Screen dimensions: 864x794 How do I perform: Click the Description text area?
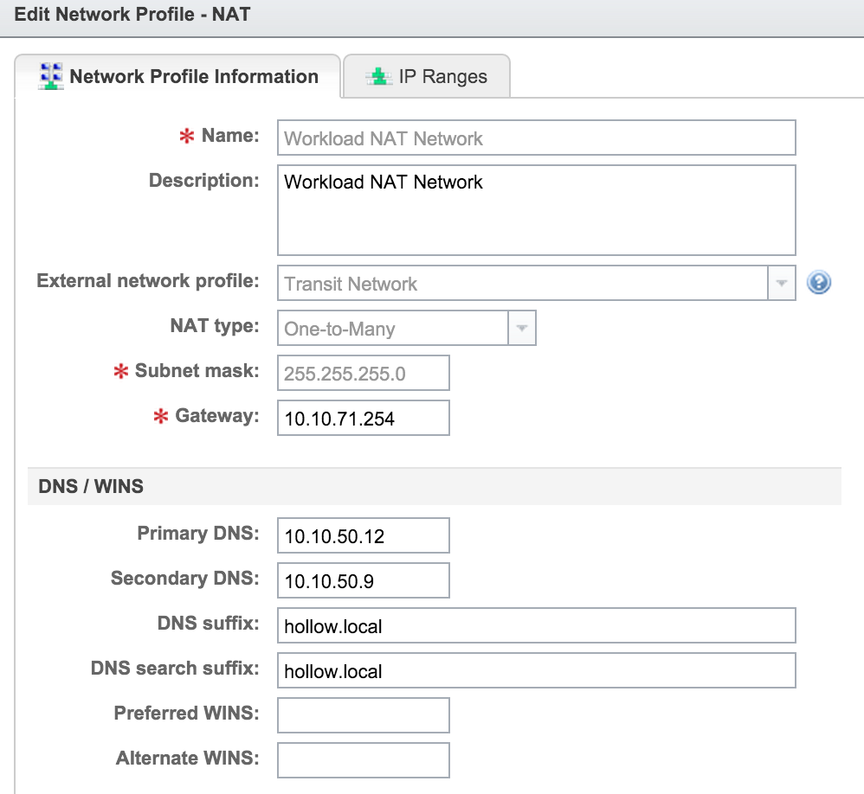tap(537, 209)
